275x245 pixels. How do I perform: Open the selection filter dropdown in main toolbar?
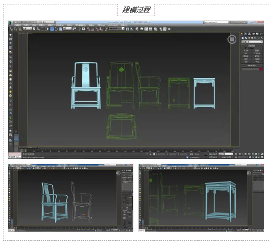point(27,29)
